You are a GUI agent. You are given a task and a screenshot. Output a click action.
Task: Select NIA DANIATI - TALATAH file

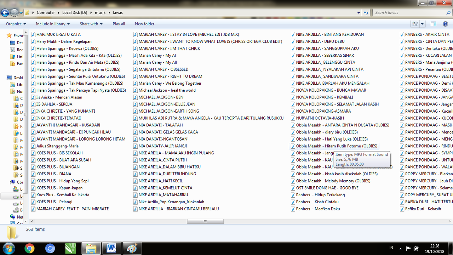158,125
